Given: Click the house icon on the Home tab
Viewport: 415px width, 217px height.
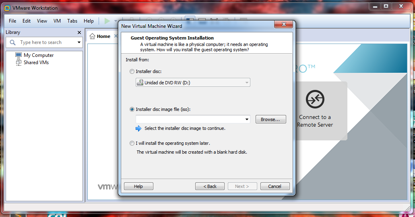Looking at the screenshot, I should click(x=92, y=36).
